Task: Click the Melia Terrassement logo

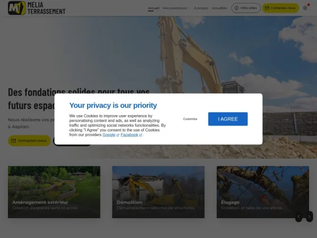Action: [x=37, y=8]
